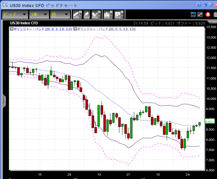Image resolution: width=217 pixels, height=179 pixels.
Task: Open the 日 interval dropdown
Action: (60, 14)
